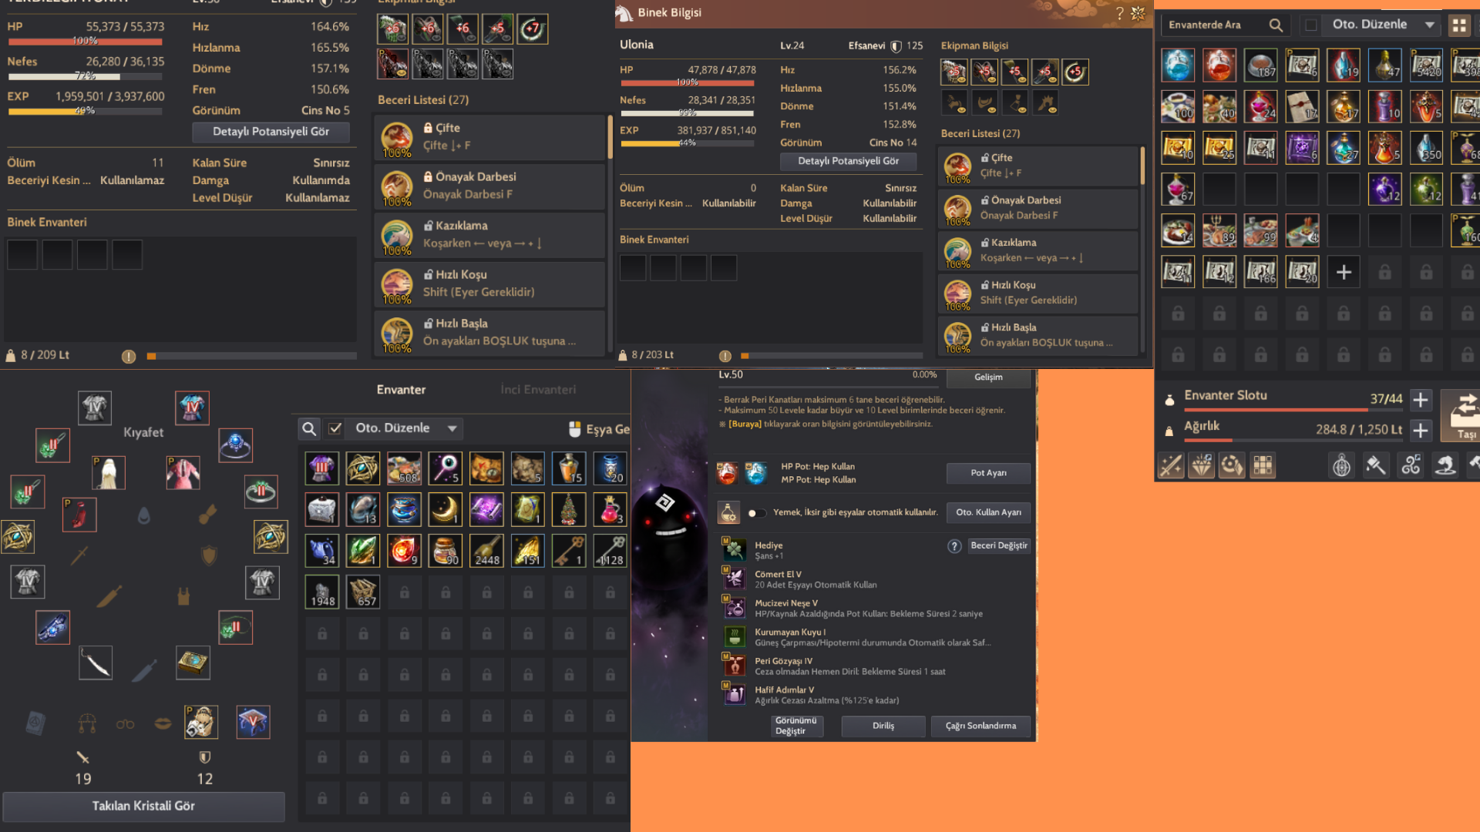Screen dimensions: 1480x832
Task: Click the help question mark next to Beceri Değiştir
Action: (x=954, y=546)
